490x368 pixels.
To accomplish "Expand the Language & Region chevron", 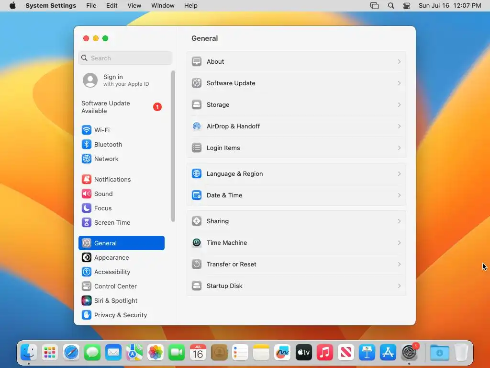I will [399, 173].
